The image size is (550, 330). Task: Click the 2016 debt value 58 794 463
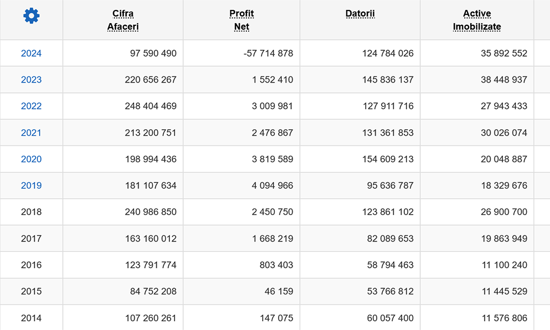tap(390, 265)
